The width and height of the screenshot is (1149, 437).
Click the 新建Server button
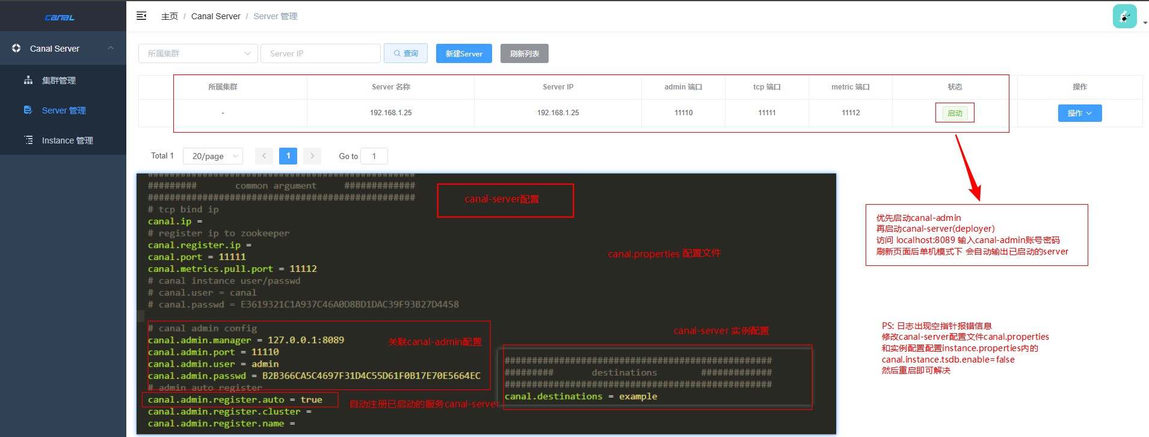tap(464, 53)
